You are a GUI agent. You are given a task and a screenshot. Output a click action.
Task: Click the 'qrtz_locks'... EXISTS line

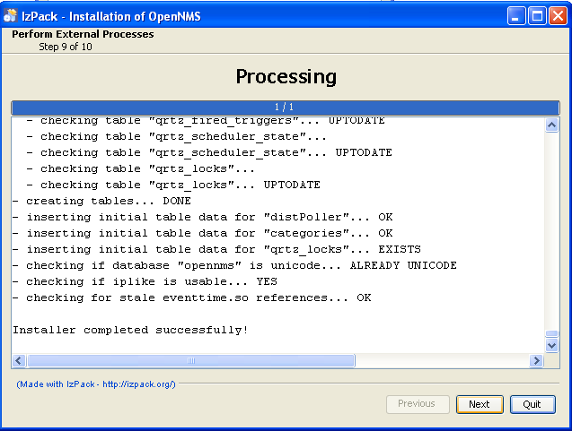coord(216,249)
